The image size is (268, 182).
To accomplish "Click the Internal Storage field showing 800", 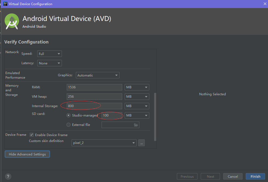I will click(94, 106).
